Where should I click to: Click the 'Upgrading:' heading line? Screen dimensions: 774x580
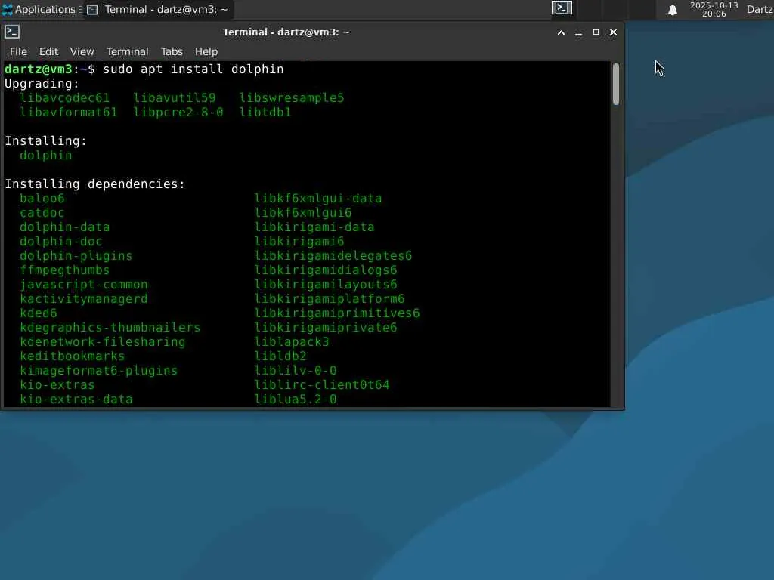click(42, 83)
